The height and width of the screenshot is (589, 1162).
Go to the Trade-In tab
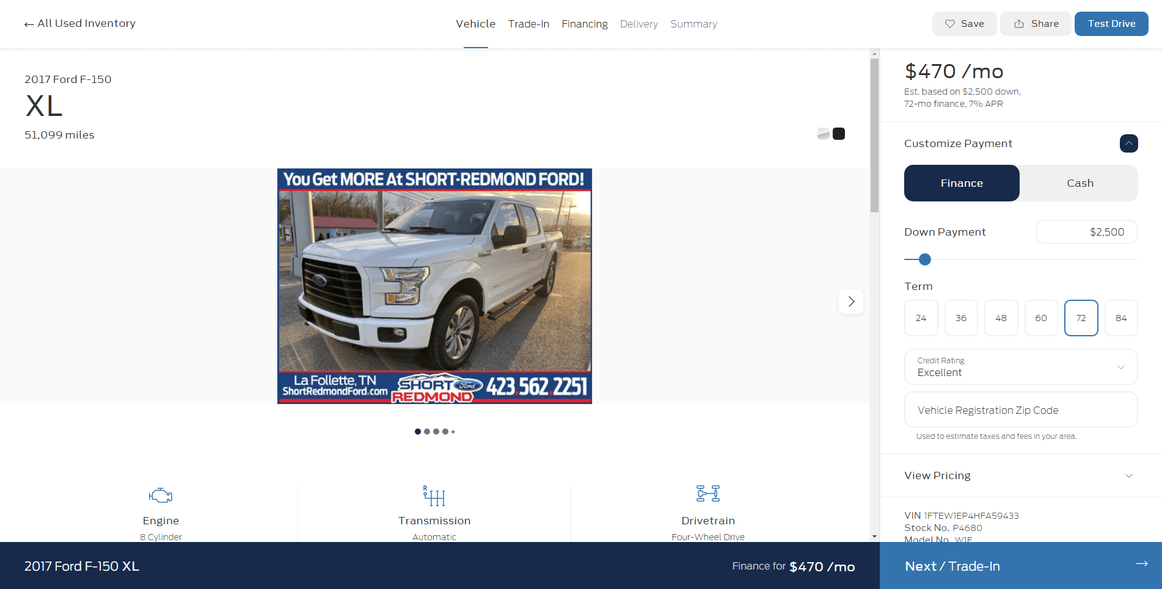[x=528, y=24]
